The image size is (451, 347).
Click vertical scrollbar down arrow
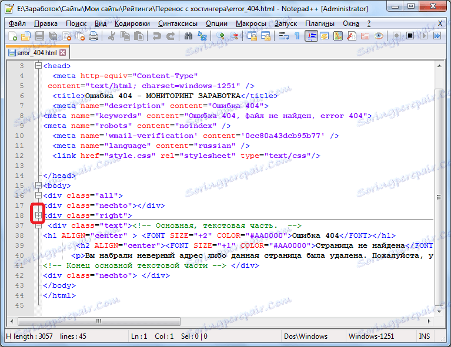coord(439,311)
